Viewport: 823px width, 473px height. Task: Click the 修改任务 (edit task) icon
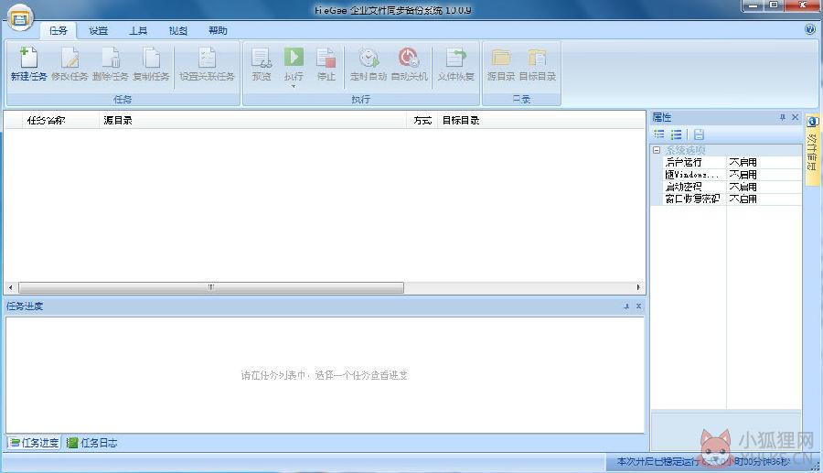click(69, 58)
